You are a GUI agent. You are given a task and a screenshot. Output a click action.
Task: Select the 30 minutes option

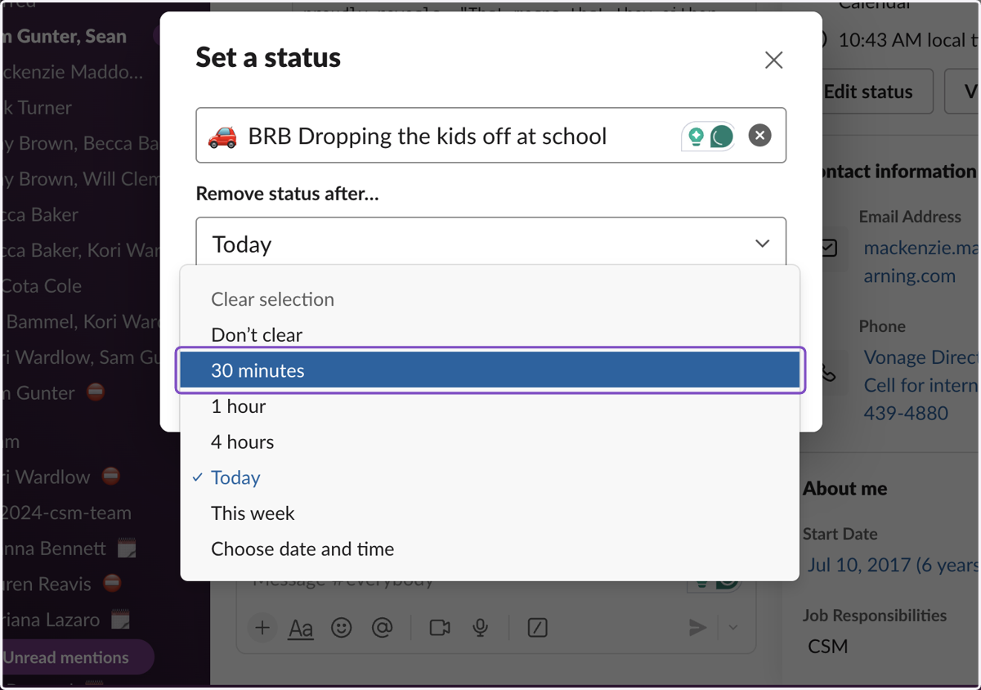[490, 370]
